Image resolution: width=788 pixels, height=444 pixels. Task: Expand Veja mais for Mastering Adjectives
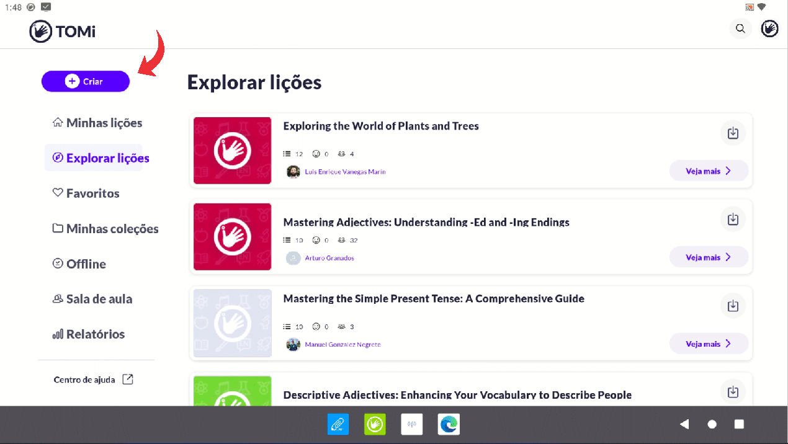708,257
